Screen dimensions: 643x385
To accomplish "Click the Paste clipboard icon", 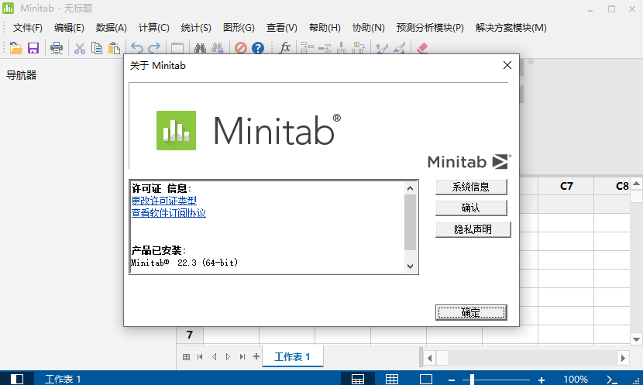I will point(114,48).
